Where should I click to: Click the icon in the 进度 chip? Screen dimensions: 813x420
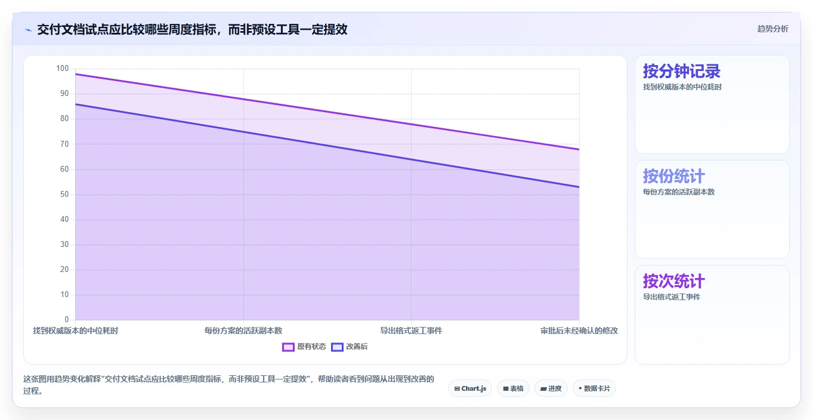(x=543, y=388)
